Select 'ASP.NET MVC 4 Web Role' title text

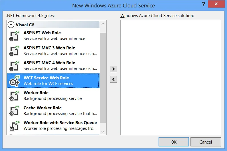[x=49, y=63]
